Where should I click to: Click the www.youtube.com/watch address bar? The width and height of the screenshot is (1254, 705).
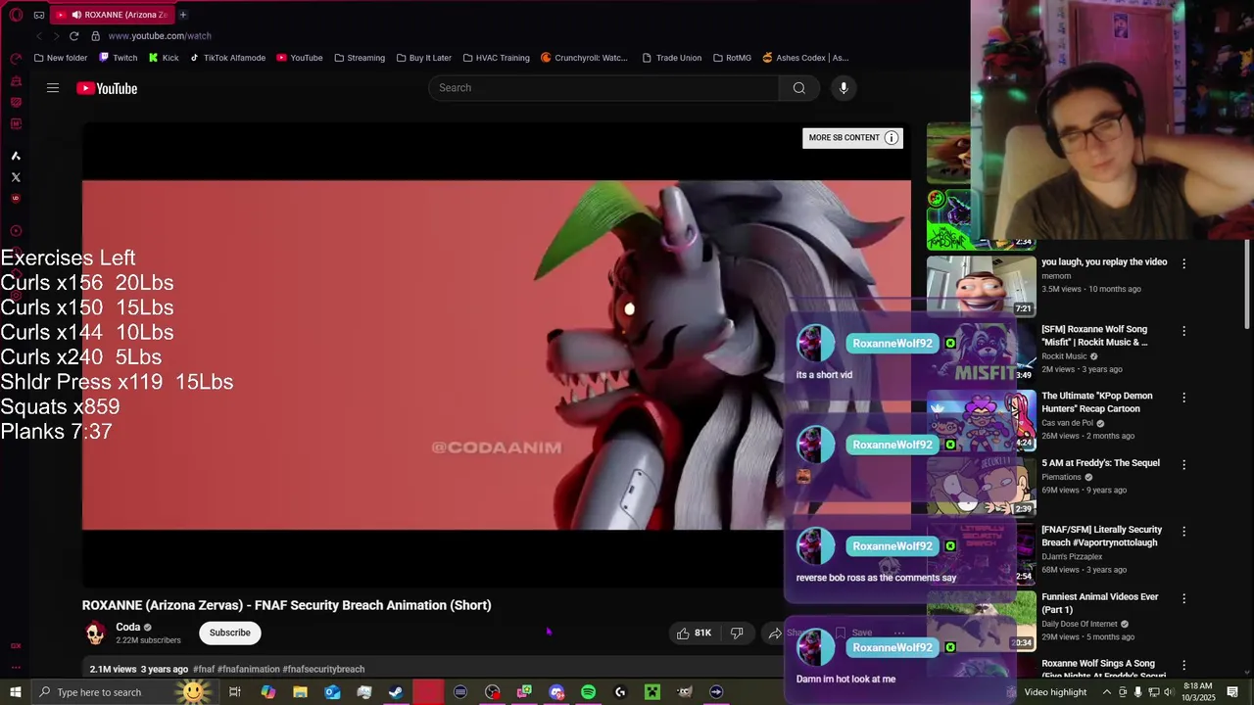[160, 36]
